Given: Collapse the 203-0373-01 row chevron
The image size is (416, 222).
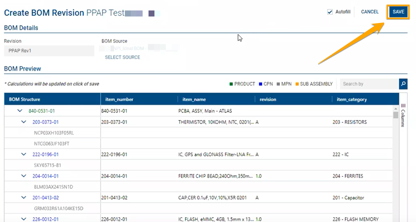Looking at the screenshot, I should coord(24,122).
